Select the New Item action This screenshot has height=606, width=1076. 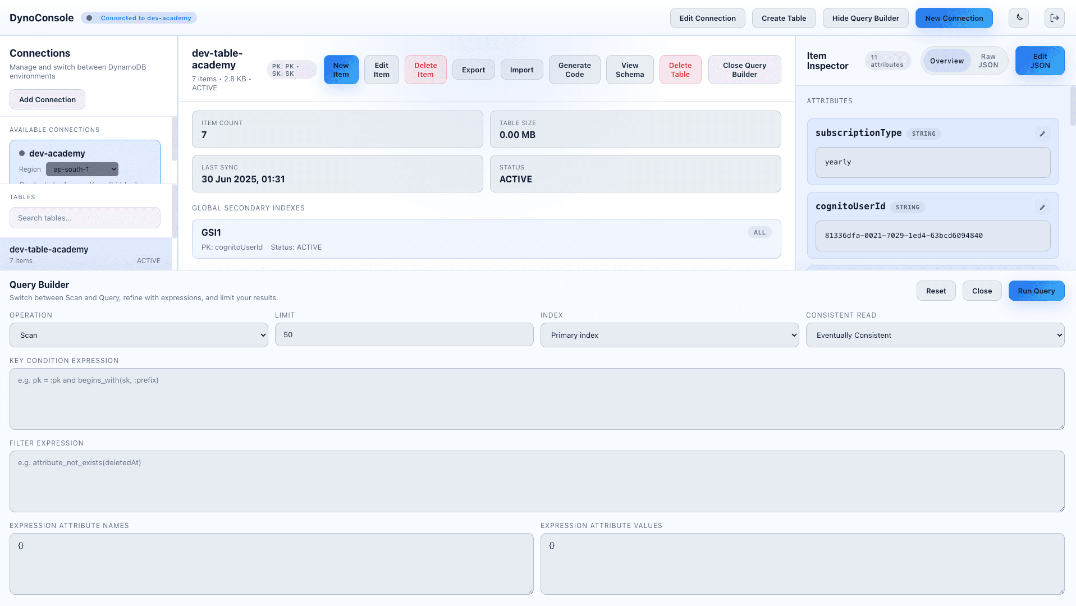(x=341, y=69)
